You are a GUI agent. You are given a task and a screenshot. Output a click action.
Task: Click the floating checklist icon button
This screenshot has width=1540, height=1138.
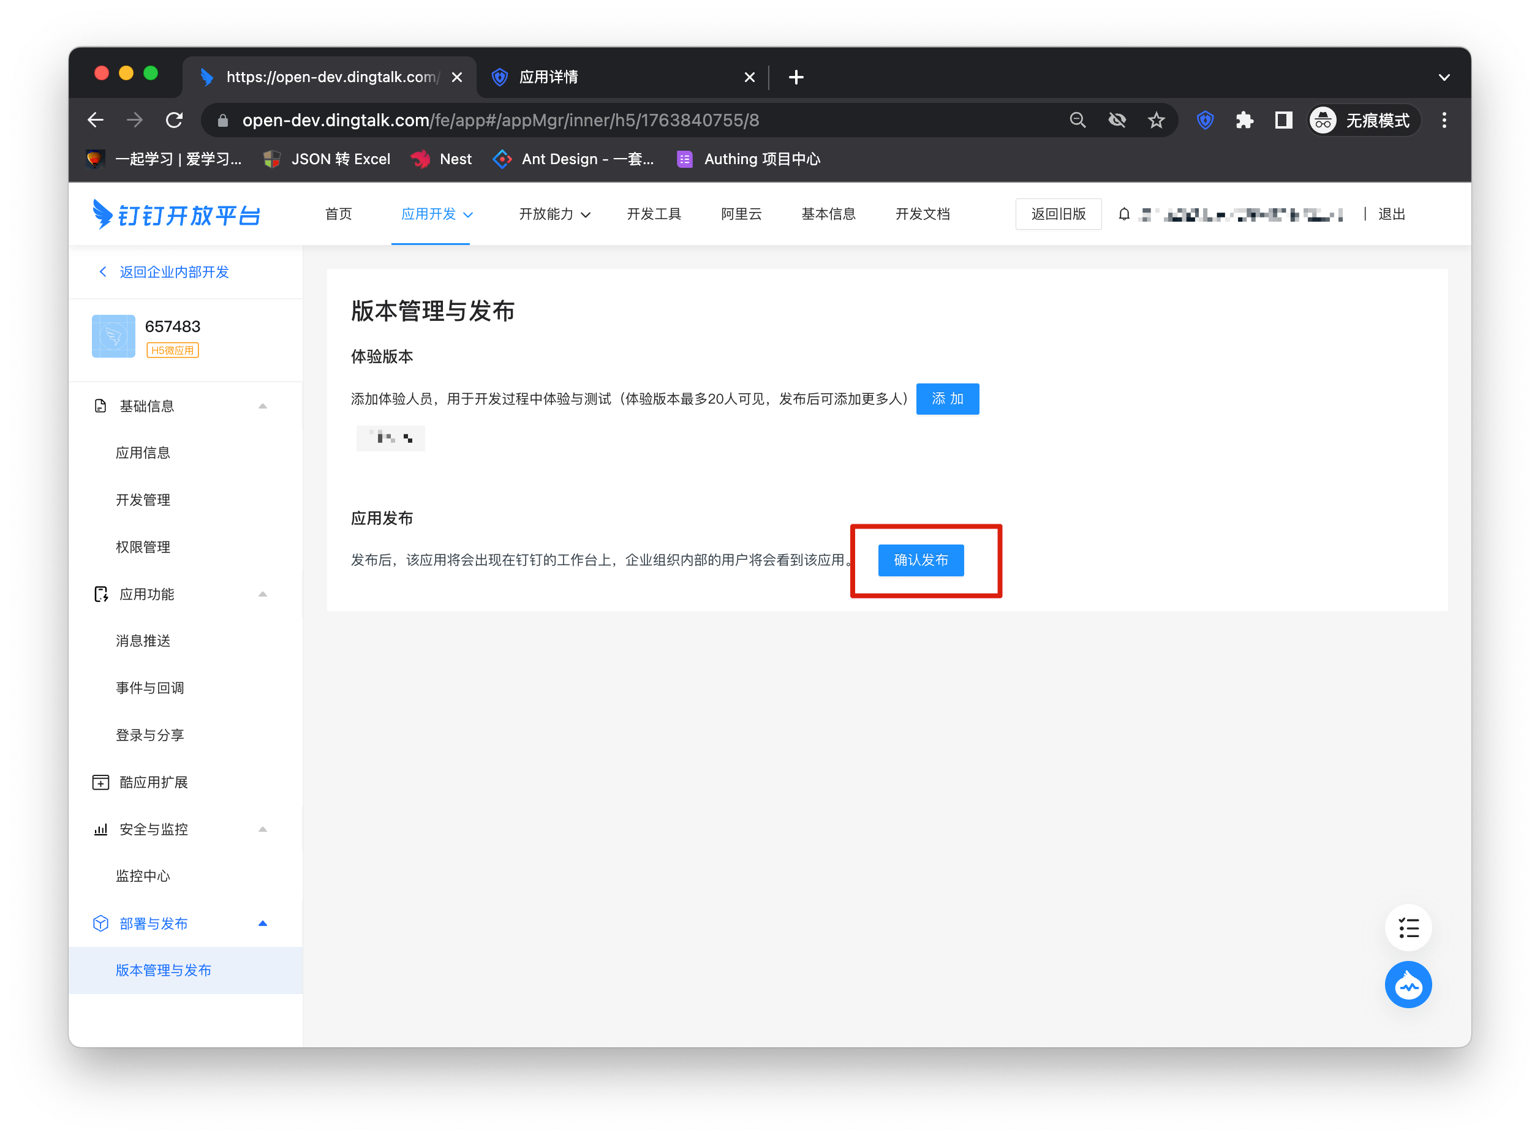point(1408,927)
